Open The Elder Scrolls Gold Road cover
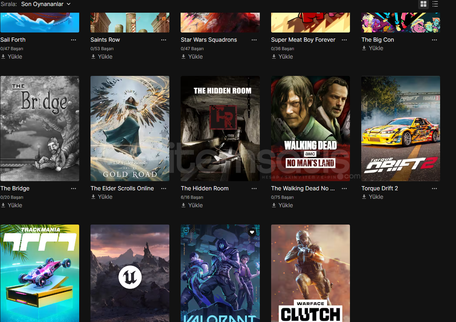This screenshot has height=322, width=456. (x=130, y=129)
